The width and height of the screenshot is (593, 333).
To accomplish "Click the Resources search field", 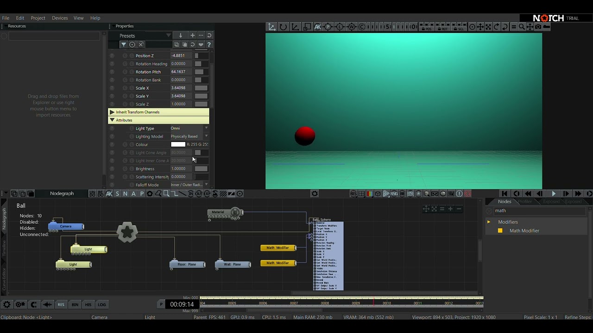I will (54, 36).
